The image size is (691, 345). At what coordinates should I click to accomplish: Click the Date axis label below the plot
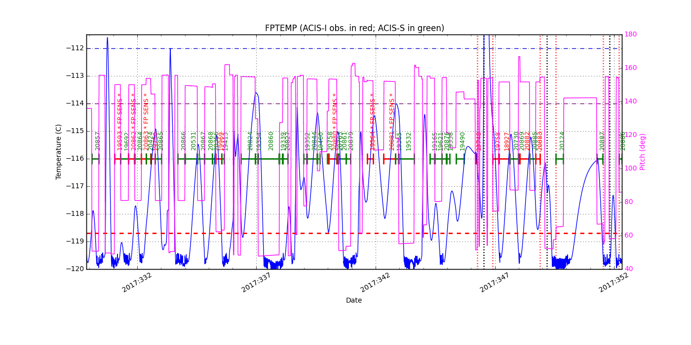[354, 300]
